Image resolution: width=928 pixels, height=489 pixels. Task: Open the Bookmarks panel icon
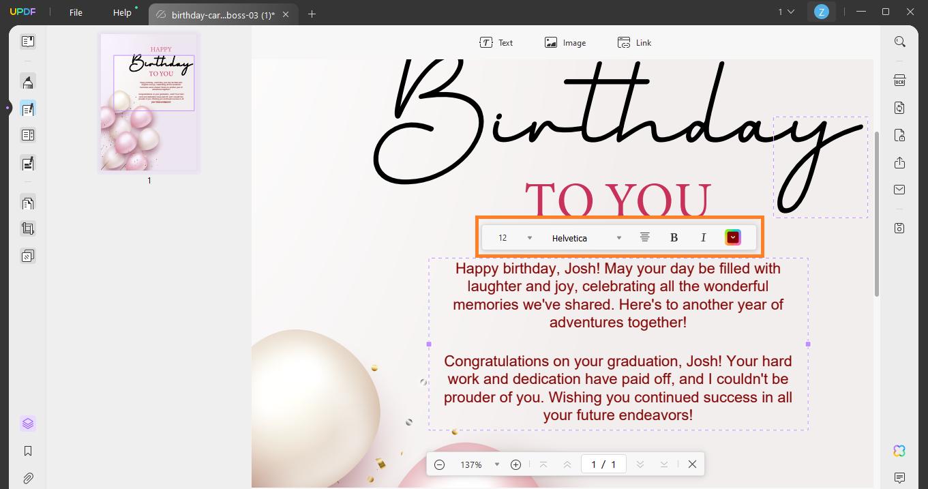click(x=28, y=451)
